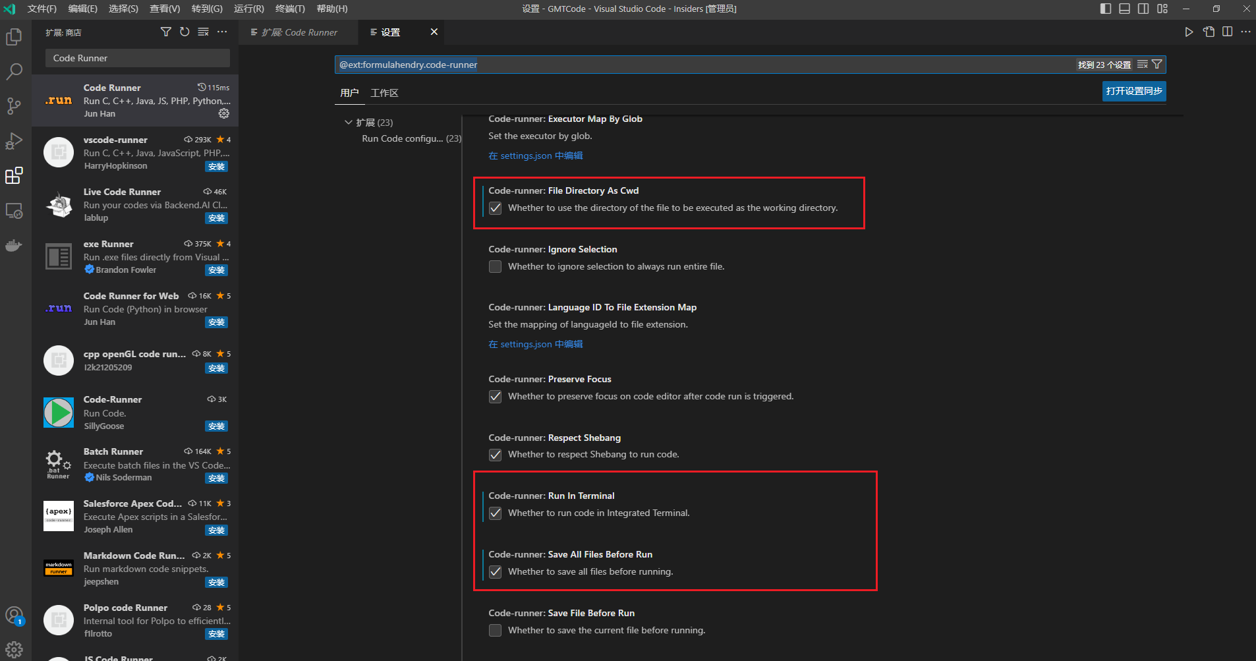Toggle primary side bar layout icon
This screenshot has width=1256, height=661.
click(1106, 9)
